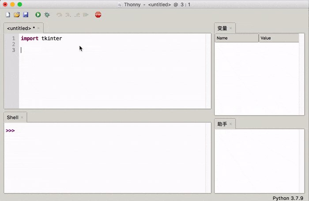Image resolution: width=309 pixels, height=201 pixels.
Task: Close the 变量 variables panel
Action: pos(230,29)
